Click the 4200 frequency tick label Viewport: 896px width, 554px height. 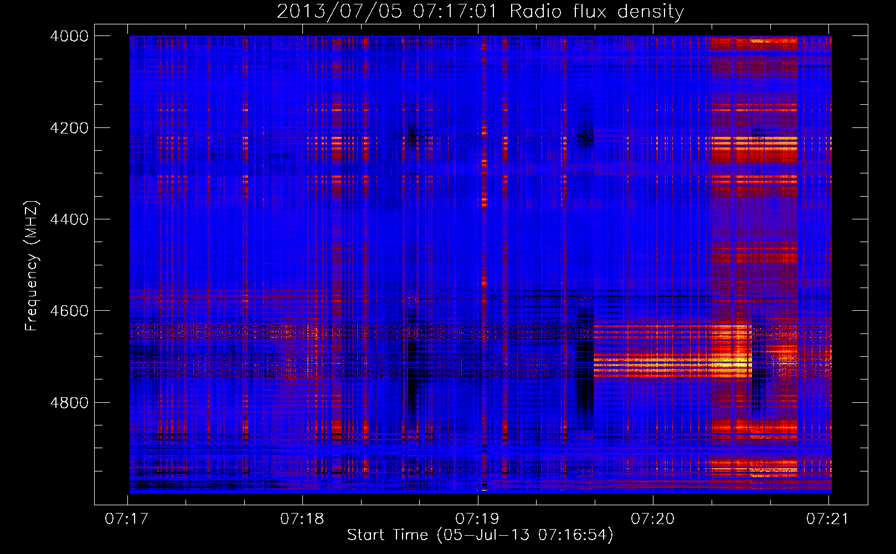pyautogui.click(x=69, y=128)
